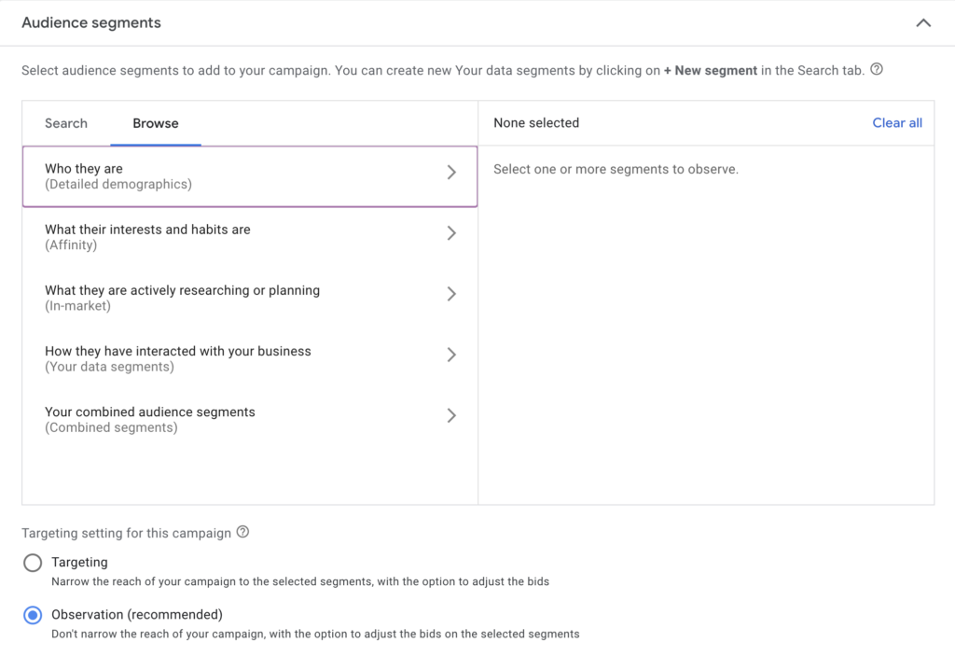Switch to the Search tab
The image size is (955, 670).
click(65, 123)
